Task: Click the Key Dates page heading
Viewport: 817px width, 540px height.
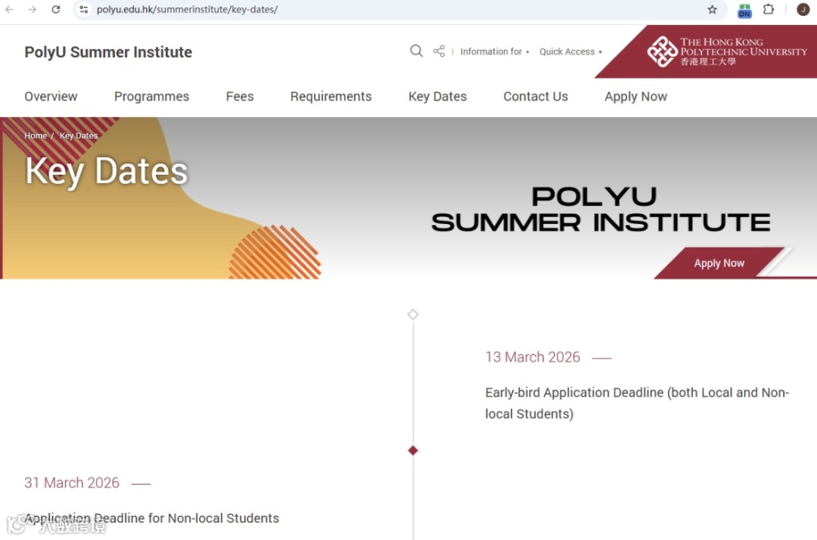Action: [107, 171]
